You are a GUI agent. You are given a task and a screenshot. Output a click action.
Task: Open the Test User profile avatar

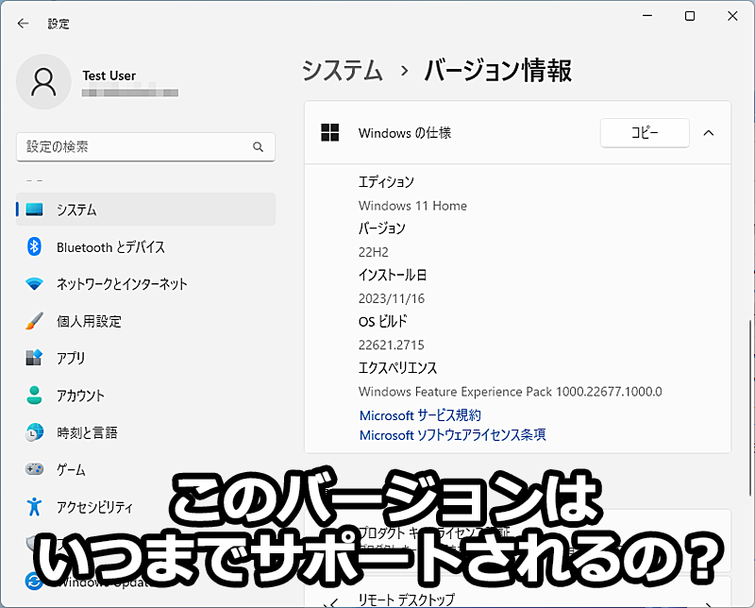pyautogui.click(x=43, y=82)
